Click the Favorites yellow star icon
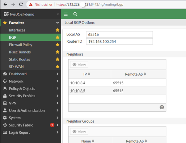The width and height of the screenshot is (186, 143). [5, 23]
